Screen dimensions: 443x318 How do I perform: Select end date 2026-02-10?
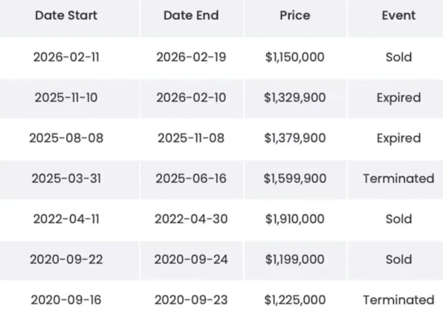coord(191,98)
